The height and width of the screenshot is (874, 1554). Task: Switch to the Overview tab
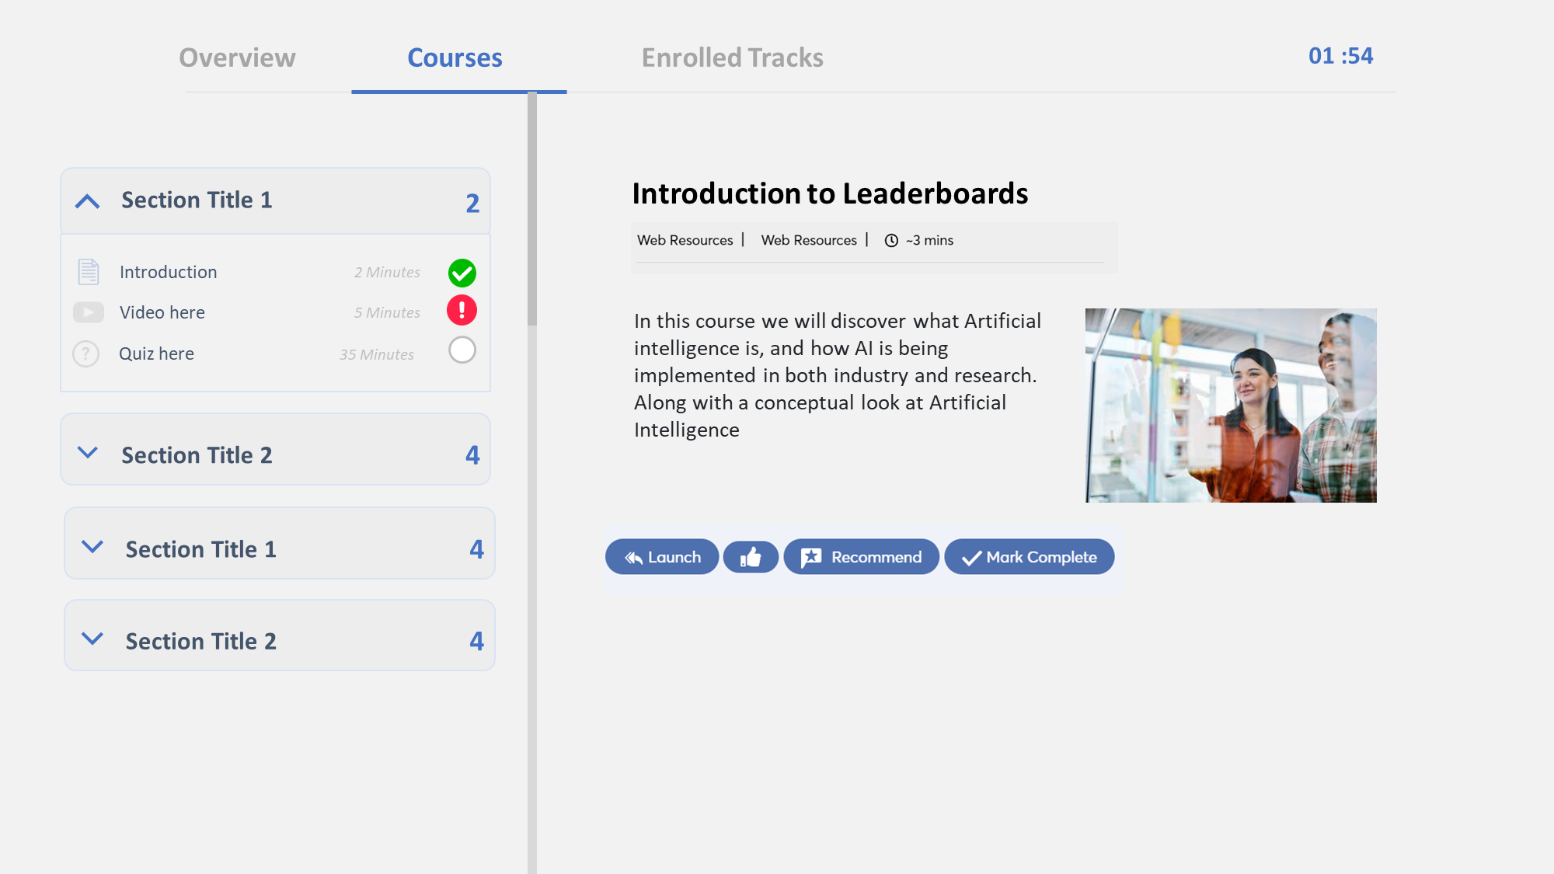[237, 57]
